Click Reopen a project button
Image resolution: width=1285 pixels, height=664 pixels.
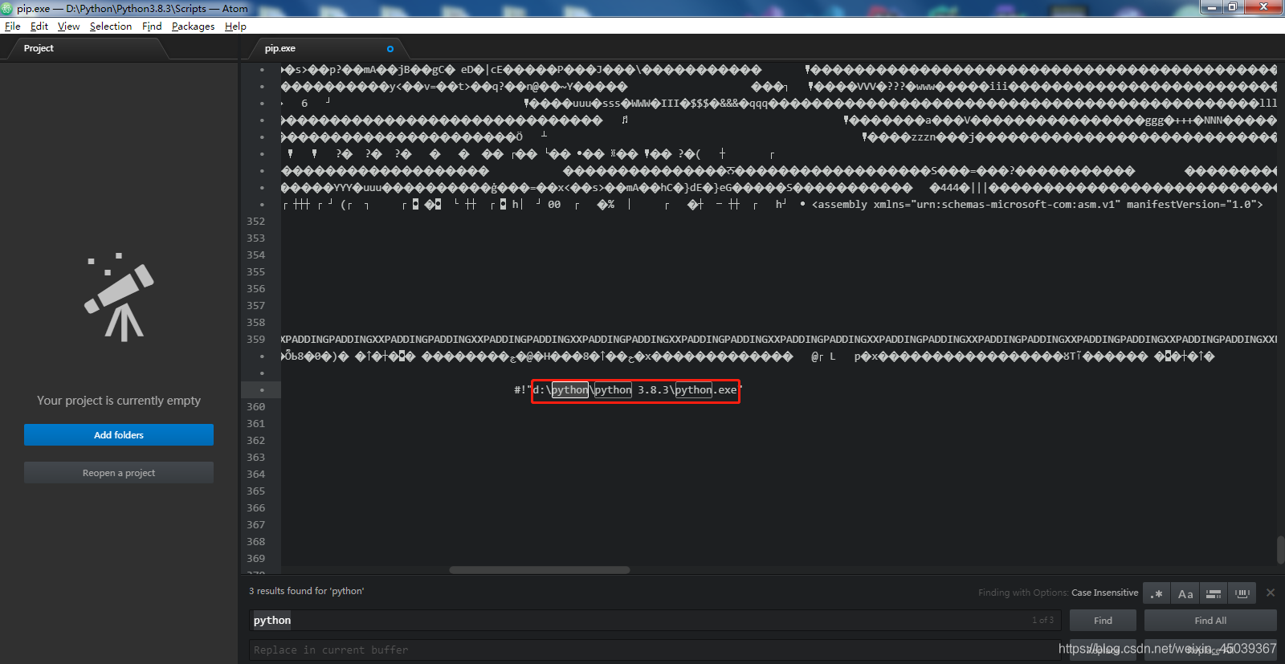(x=119, y=473)
